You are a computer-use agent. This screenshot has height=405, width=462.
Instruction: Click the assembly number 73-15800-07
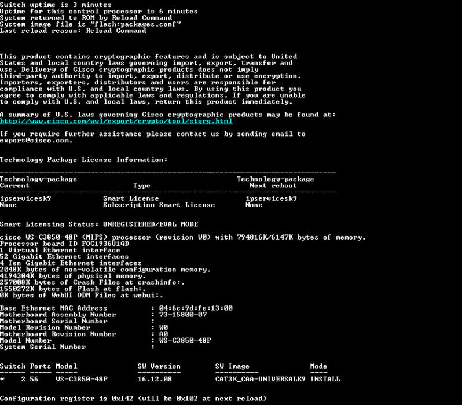(183, 315)
